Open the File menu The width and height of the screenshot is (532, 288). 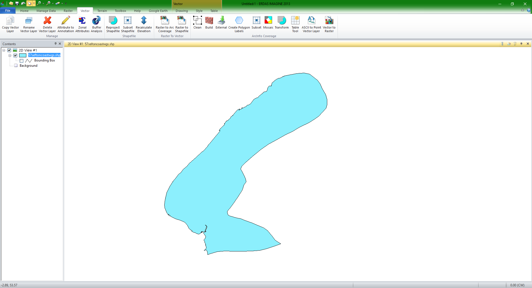7,11
